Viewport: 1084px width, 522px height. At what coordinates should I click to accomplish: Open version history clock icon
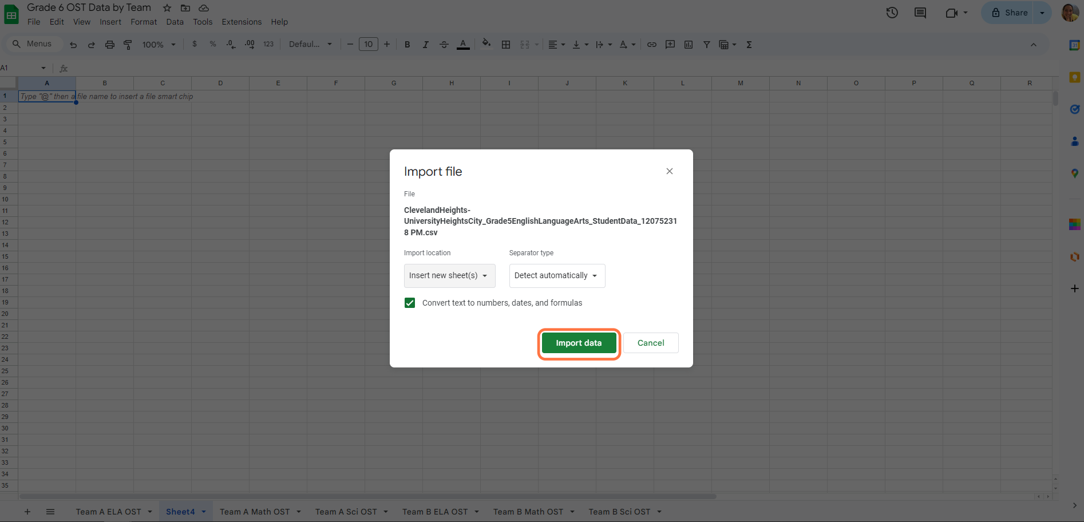click(x=892, y=13)
